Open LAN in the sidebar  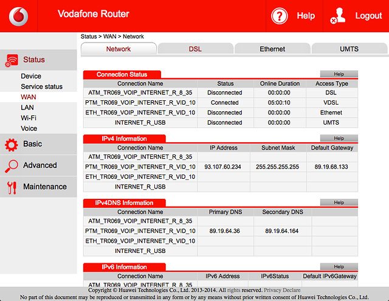click(27, 108)
